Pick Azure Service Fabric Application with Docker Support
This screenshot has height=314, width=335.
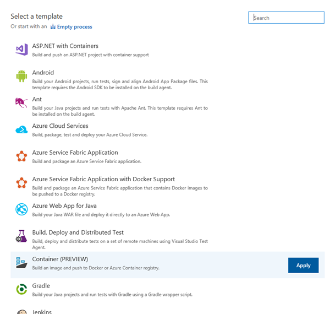tap(103, 179)
